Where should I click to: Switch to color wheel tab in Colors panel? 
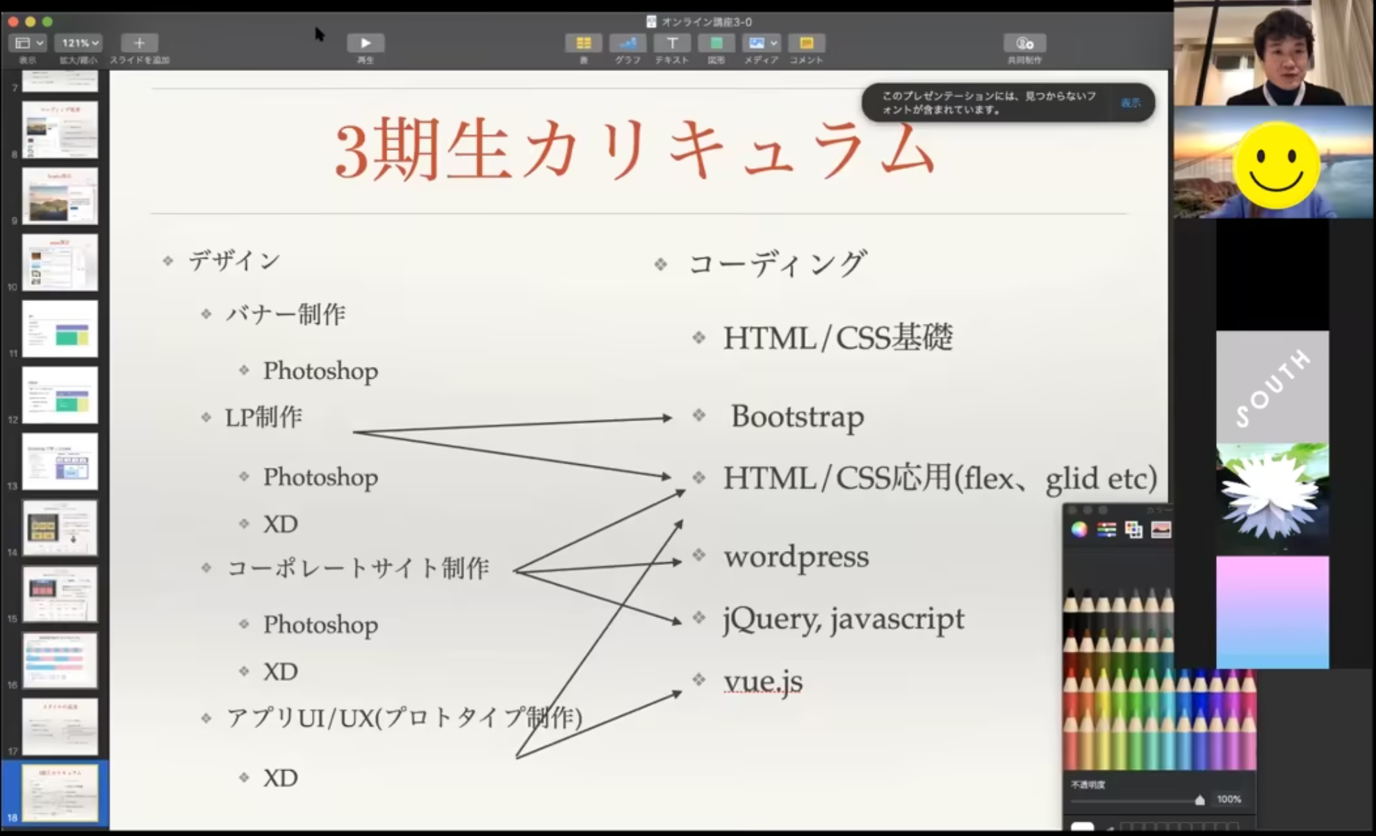point(1079,530)
